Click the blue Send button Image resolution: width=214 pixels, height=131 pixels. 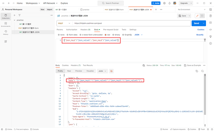point(197,23)
